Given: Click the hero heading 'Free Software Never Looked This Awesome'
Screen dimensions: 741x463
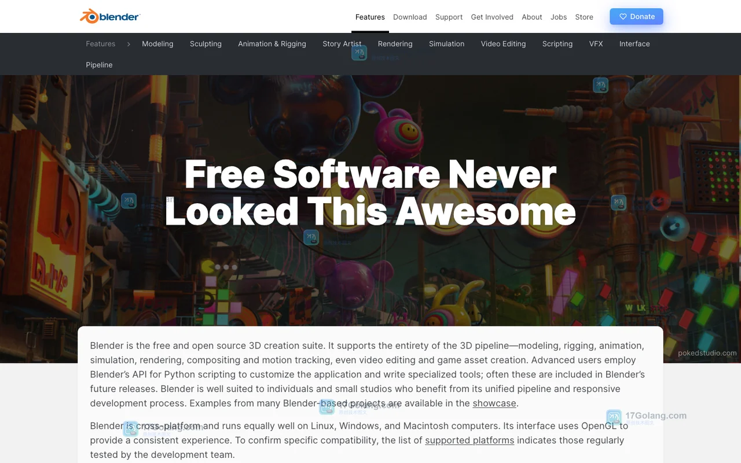Looking at the screenshot, I should click(x=370, y=193).
